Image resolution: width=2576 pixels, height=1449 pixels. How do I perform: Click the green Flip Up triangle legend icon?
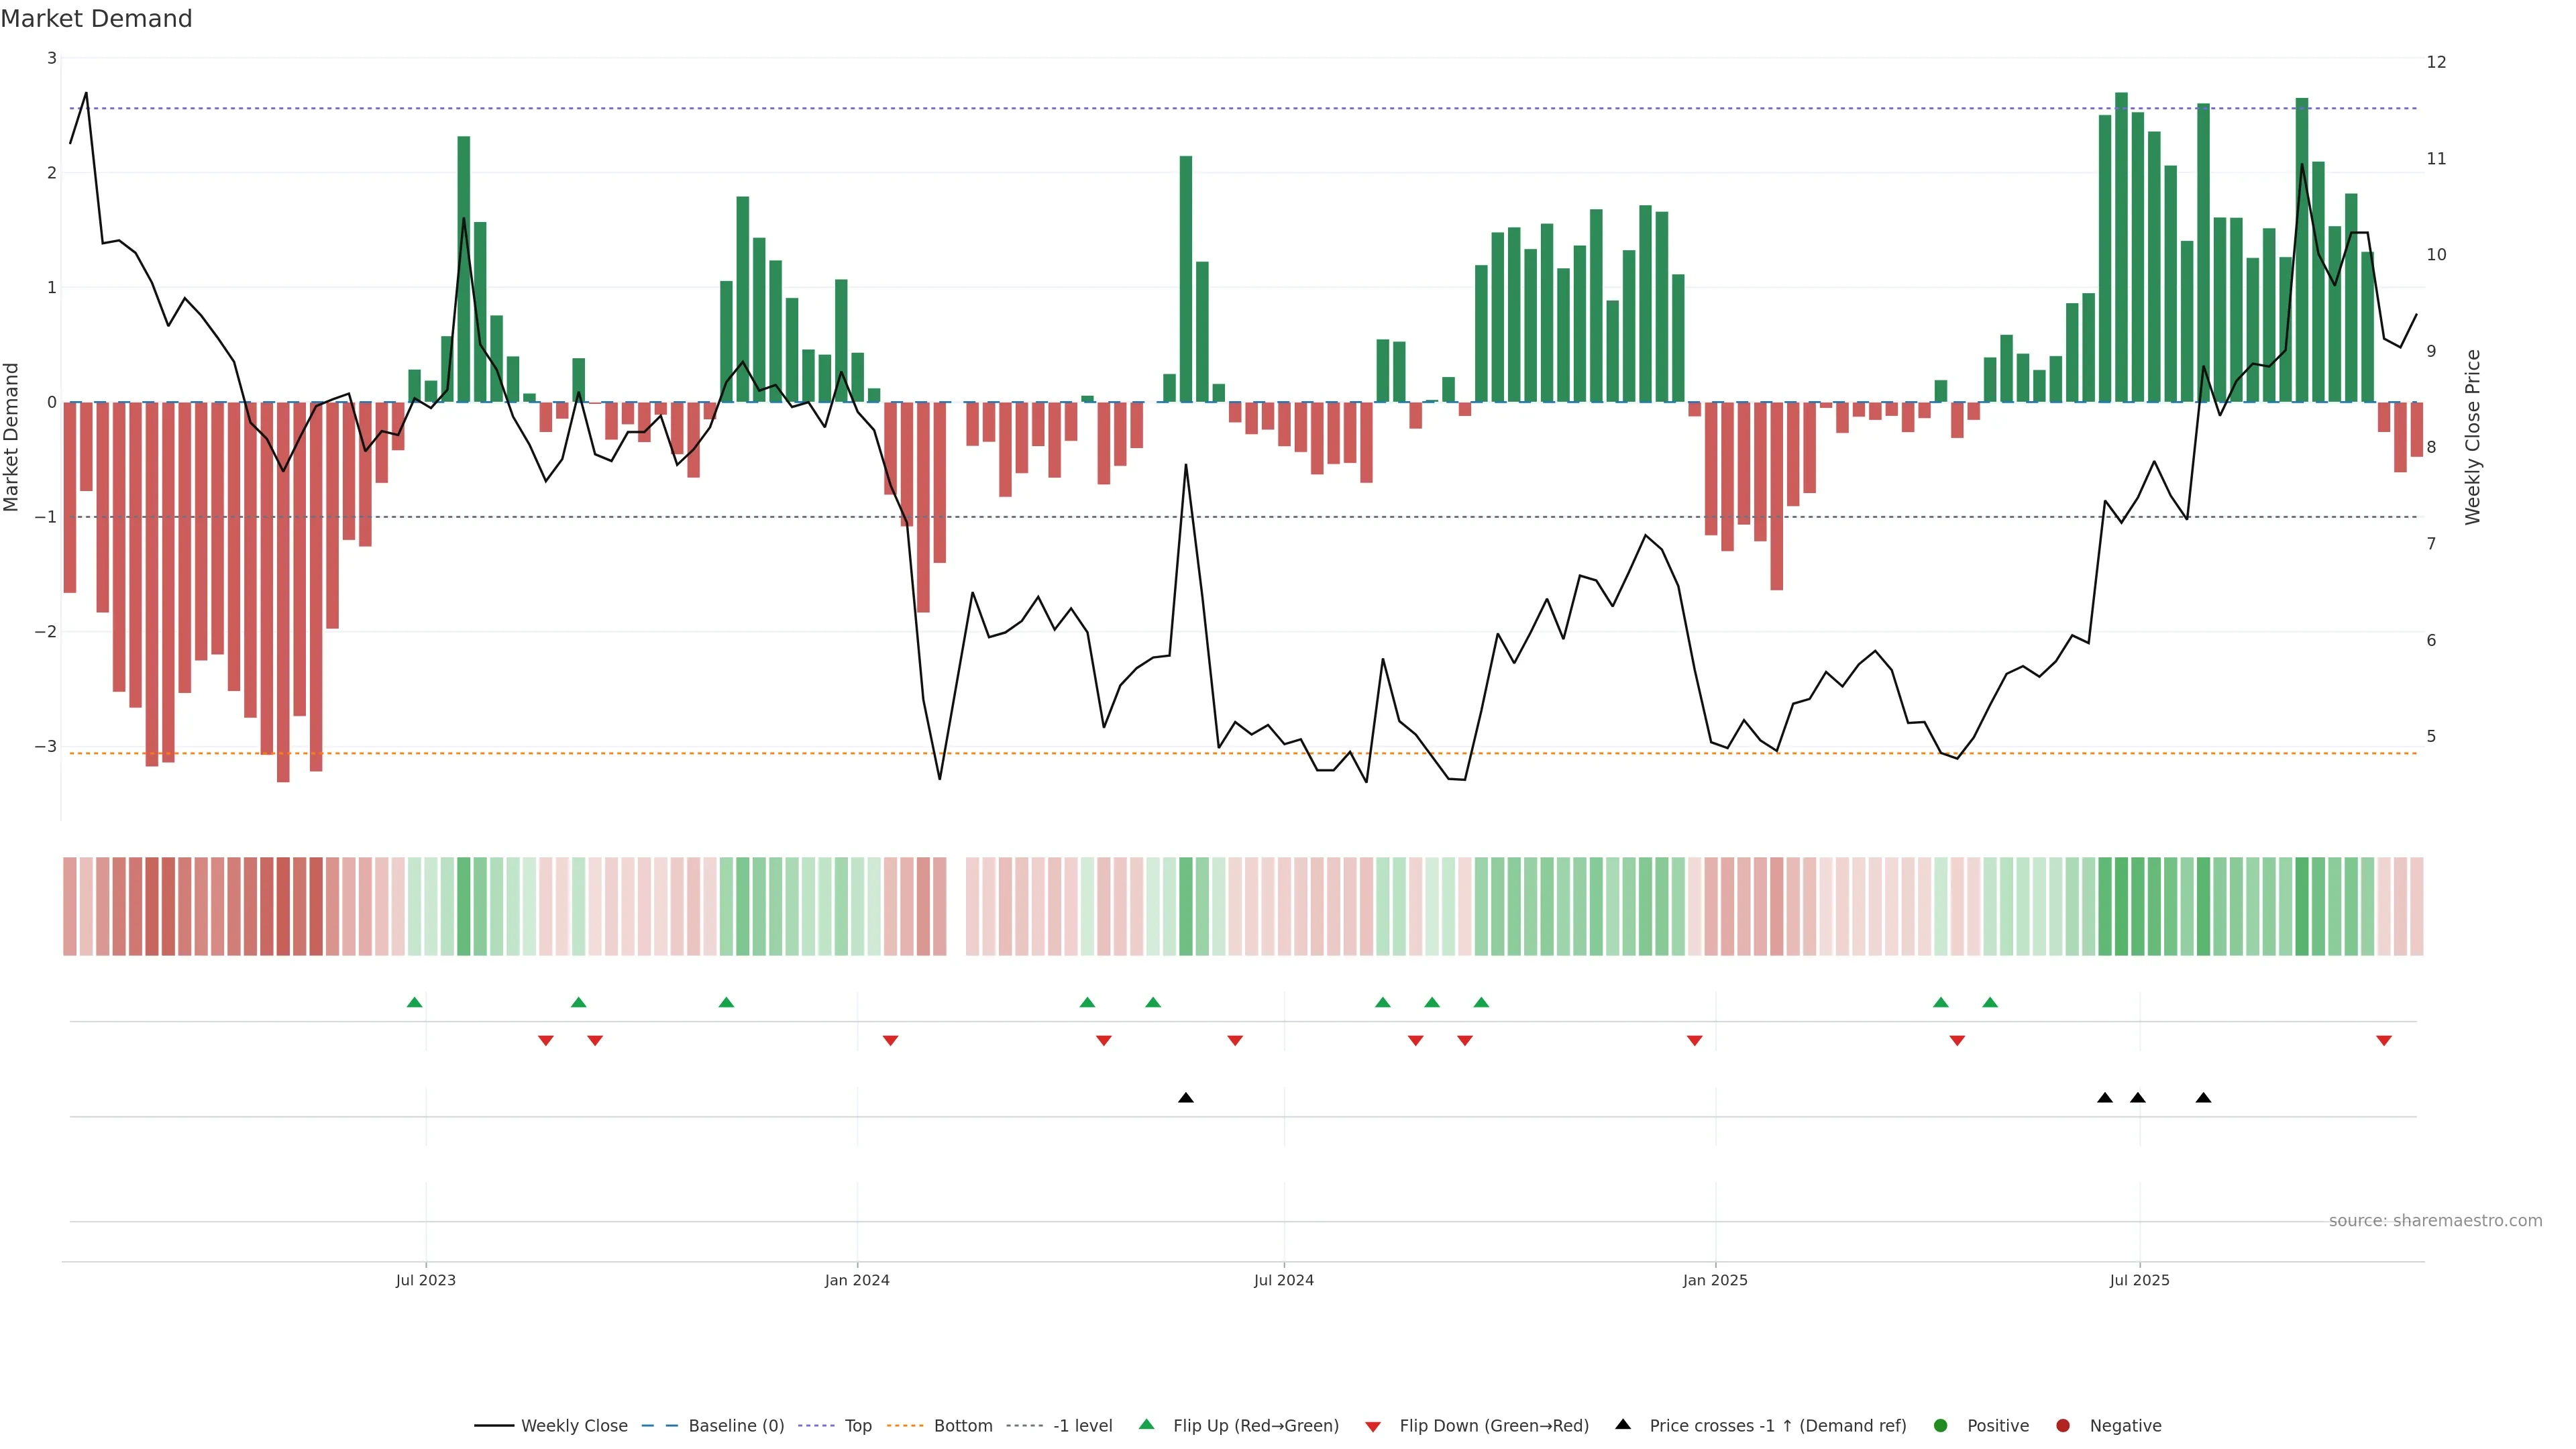point(1147,1424)
